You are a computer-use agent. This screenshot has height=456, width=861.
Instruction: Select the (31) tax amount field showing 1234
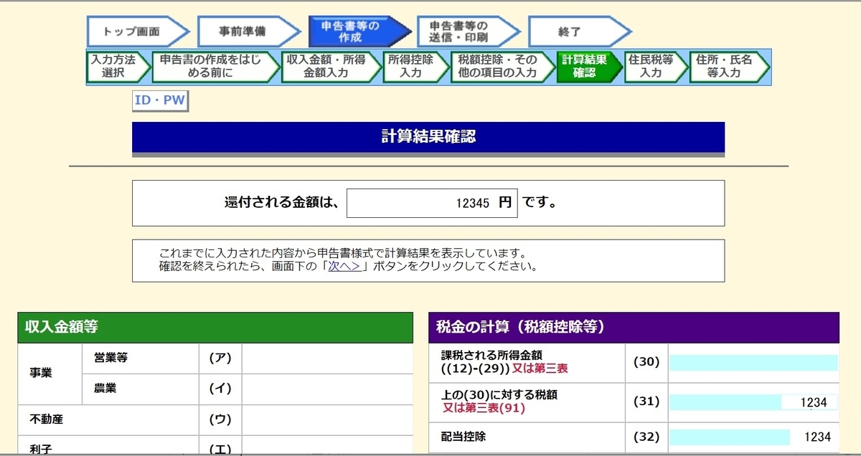tap(752, 401)
